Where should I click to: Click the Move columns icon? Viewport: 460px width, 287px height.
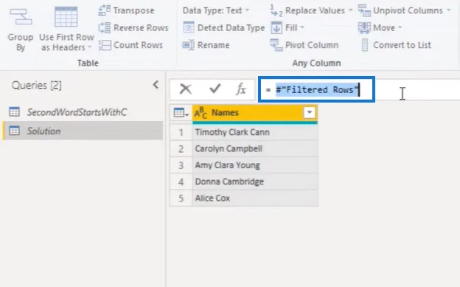click(364, 27)
